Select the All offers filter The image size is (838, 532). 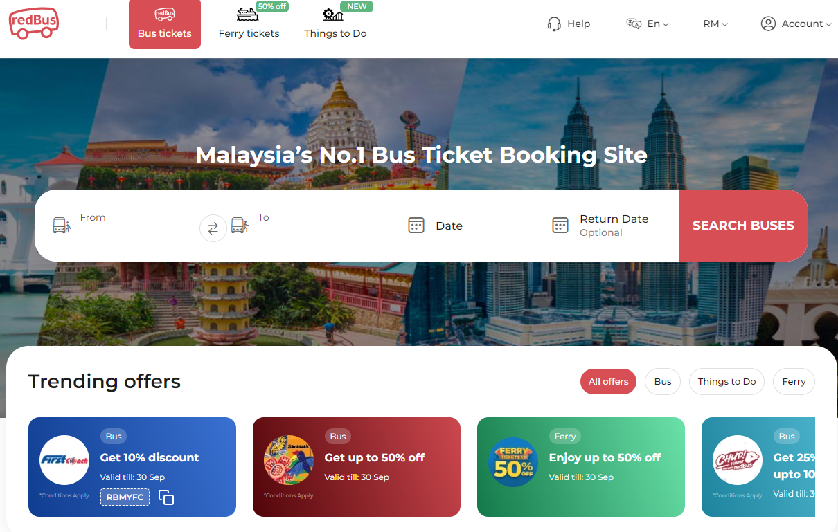pyautogui.click(x=608, y=381)
